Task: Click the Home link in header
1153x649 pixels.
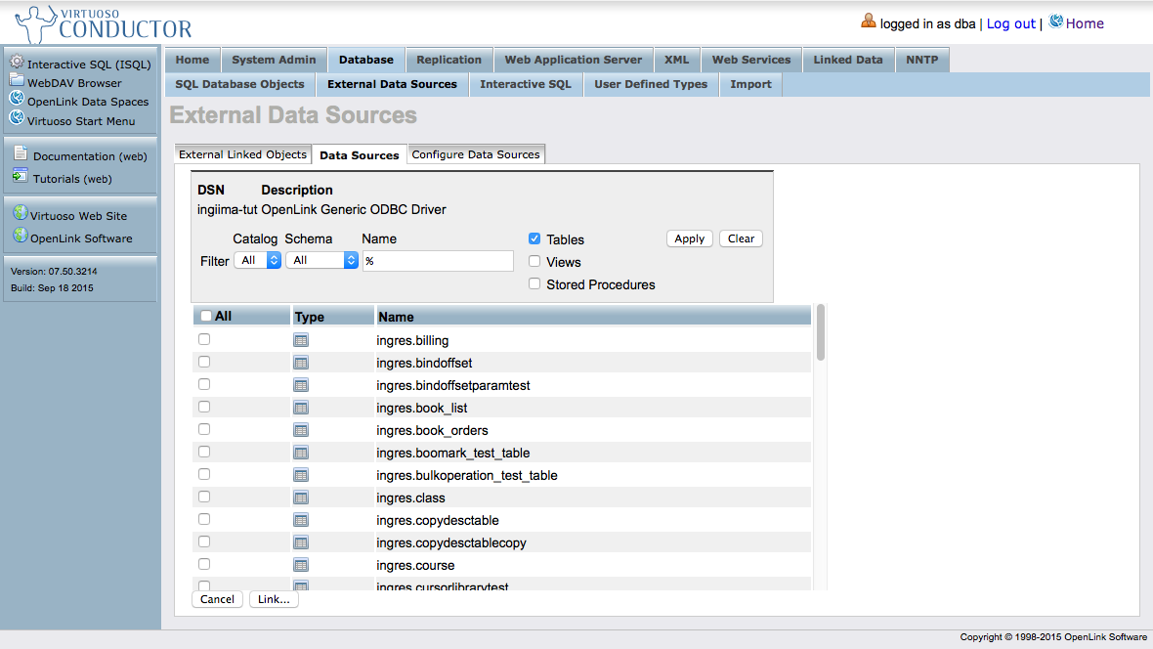Action: coord(1085,23)
